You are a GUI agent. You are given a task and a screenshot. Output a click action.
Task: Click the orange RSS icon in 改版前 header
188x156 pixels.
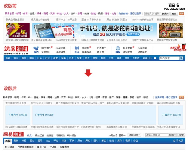click(x=181, y=14)
